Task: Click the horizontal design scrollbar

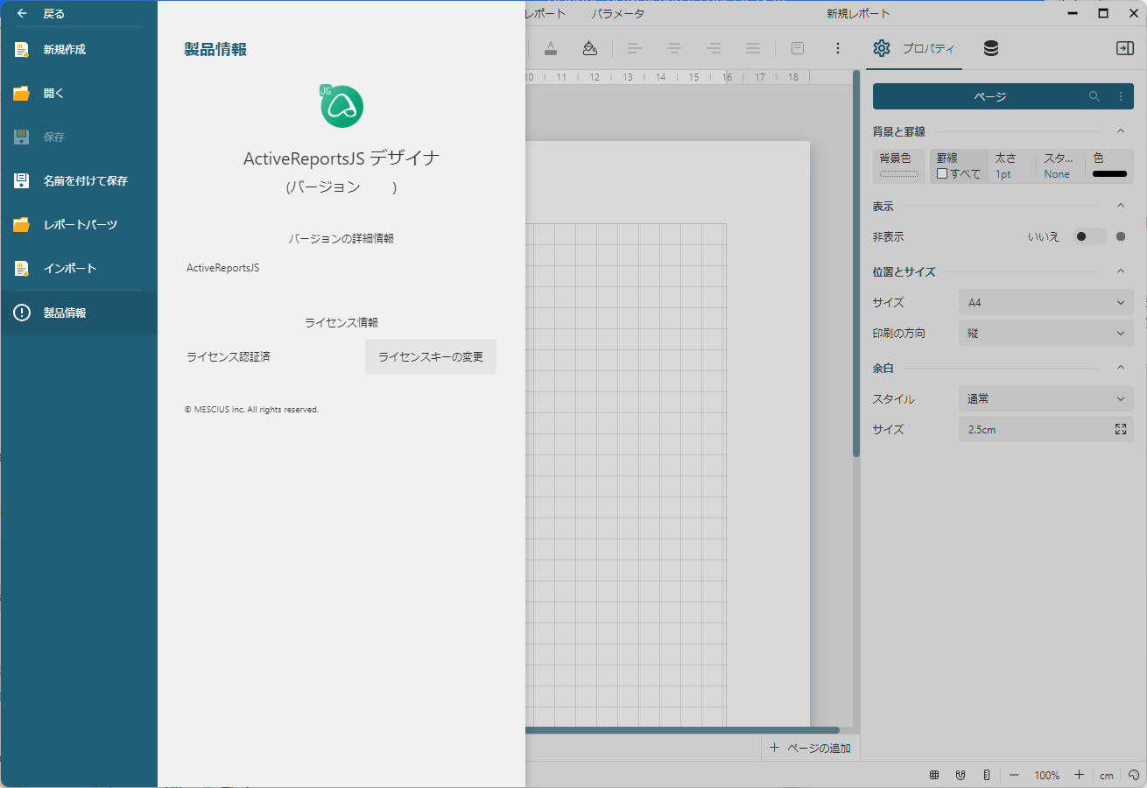Action: point(682,730)
